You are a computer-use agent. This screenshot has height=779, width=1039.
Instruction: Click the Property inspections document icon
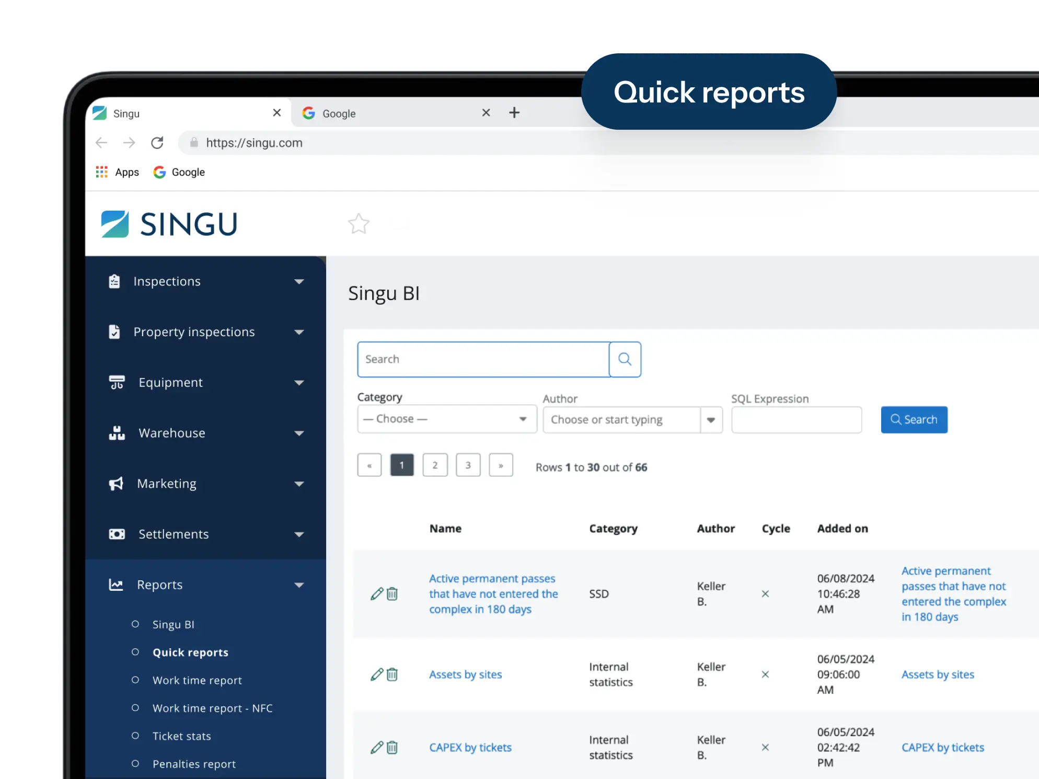[114, 332]
